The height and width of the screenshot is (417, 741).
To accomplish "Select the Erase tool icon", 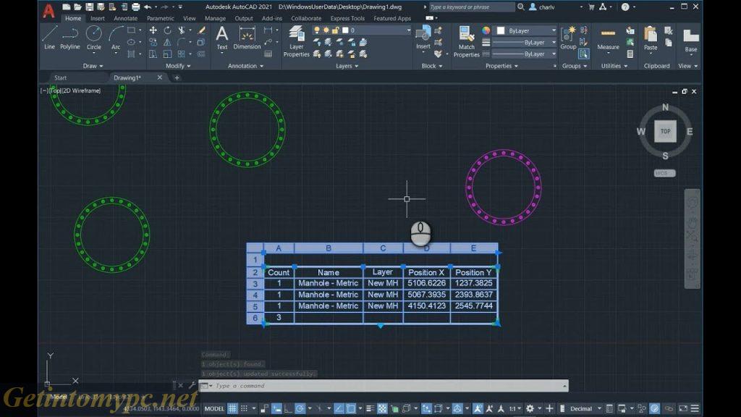I will coord(202,30).
